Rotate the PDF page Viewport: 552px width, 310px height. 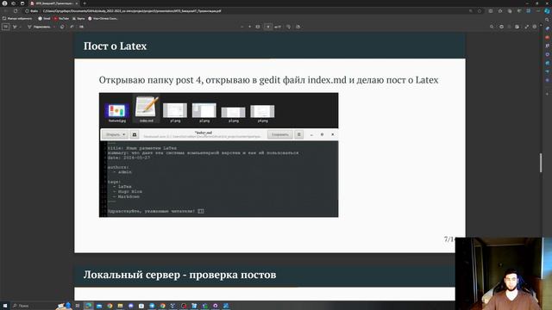click(x=289, y=27)
